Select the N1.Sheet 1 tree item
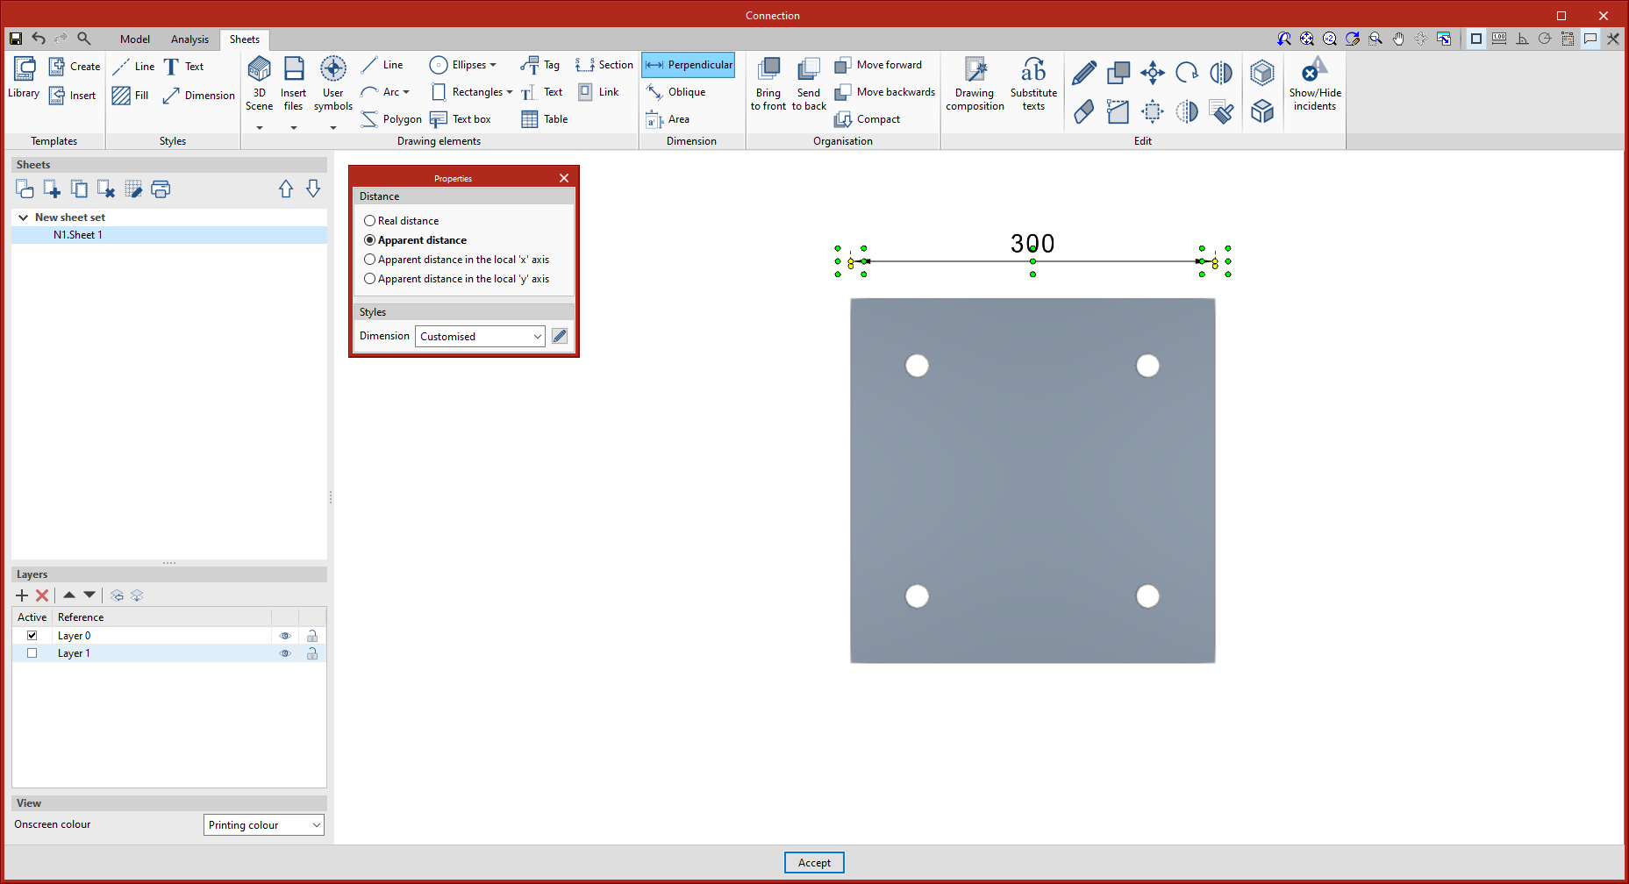The width and height of the screenshot is (1629, 884). [78, 235]
